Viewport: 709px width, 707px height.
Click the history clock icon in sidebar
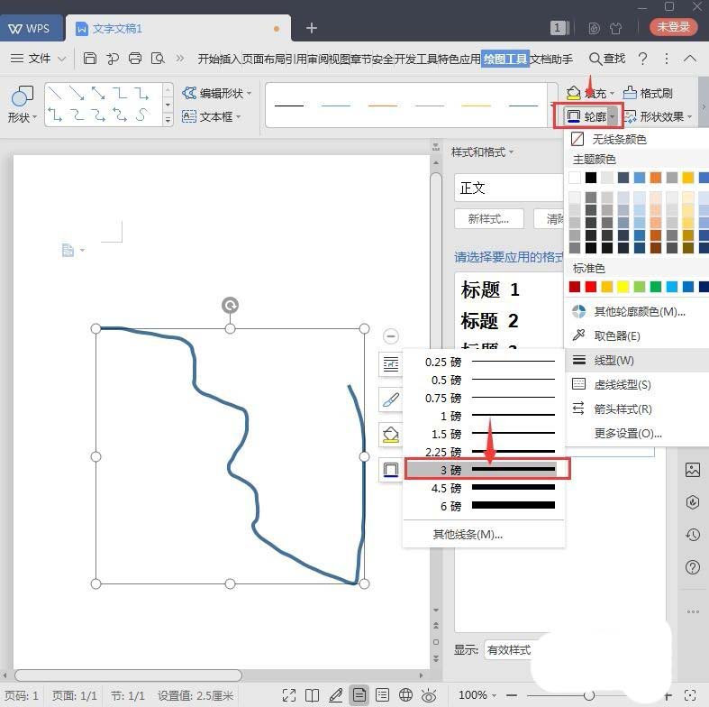coord(692,535)
